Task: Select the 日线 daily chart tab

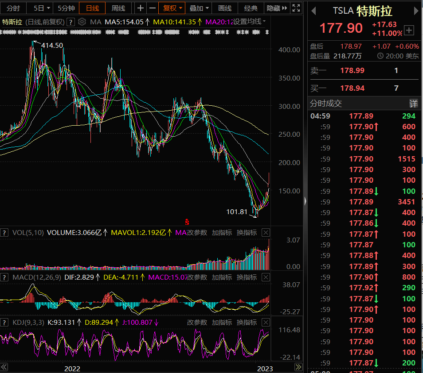Action: click(x=92, y=8)
